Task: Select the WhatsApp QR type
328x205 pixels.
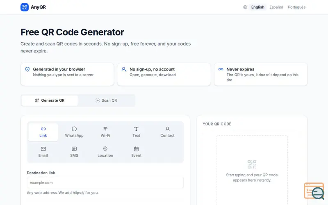Action: pyautogui.click(x=74, y=132)
